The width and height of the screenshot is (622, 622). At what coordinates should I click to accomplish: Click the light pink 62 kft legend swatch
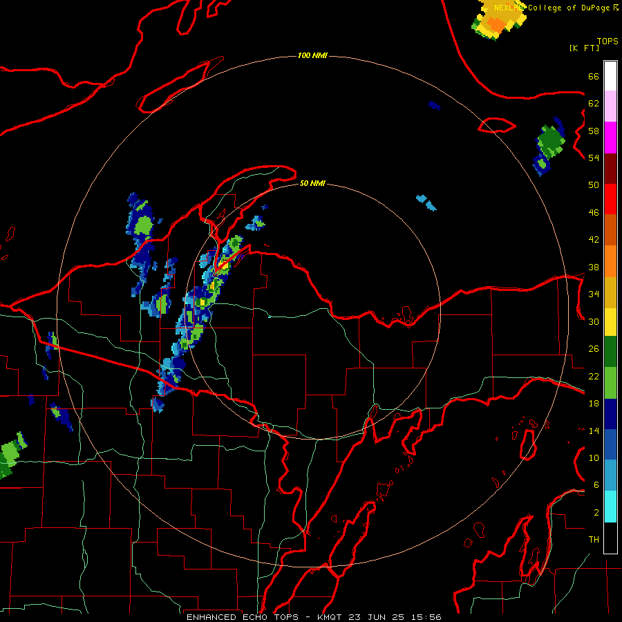[x=610, y=106]
